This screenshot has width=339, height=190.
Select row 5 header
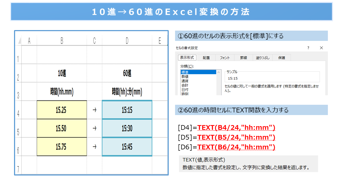[18, 128]
